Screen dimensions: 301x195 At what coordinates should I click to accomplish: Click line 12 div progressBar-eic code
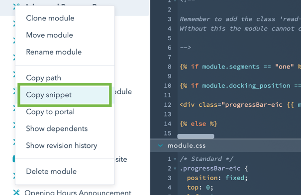[240, 105]
